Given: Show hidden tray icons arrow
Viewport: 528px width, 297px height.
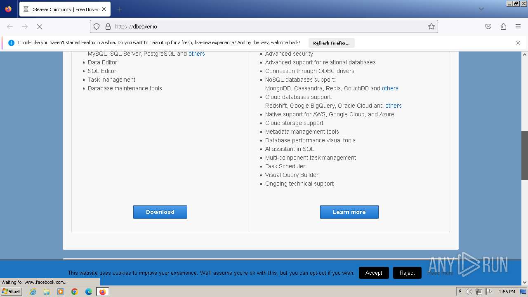Looking at the screenshot, I should click(x=460, y=292).
